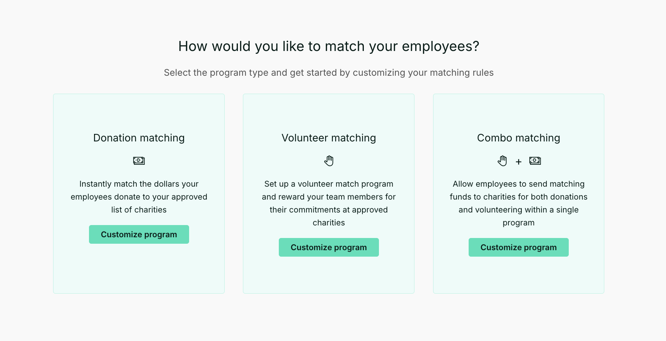This screenshot has height=341, width=666.
Task: Click the cash icon under Donation matching
Action: click(x=139, y=160)
